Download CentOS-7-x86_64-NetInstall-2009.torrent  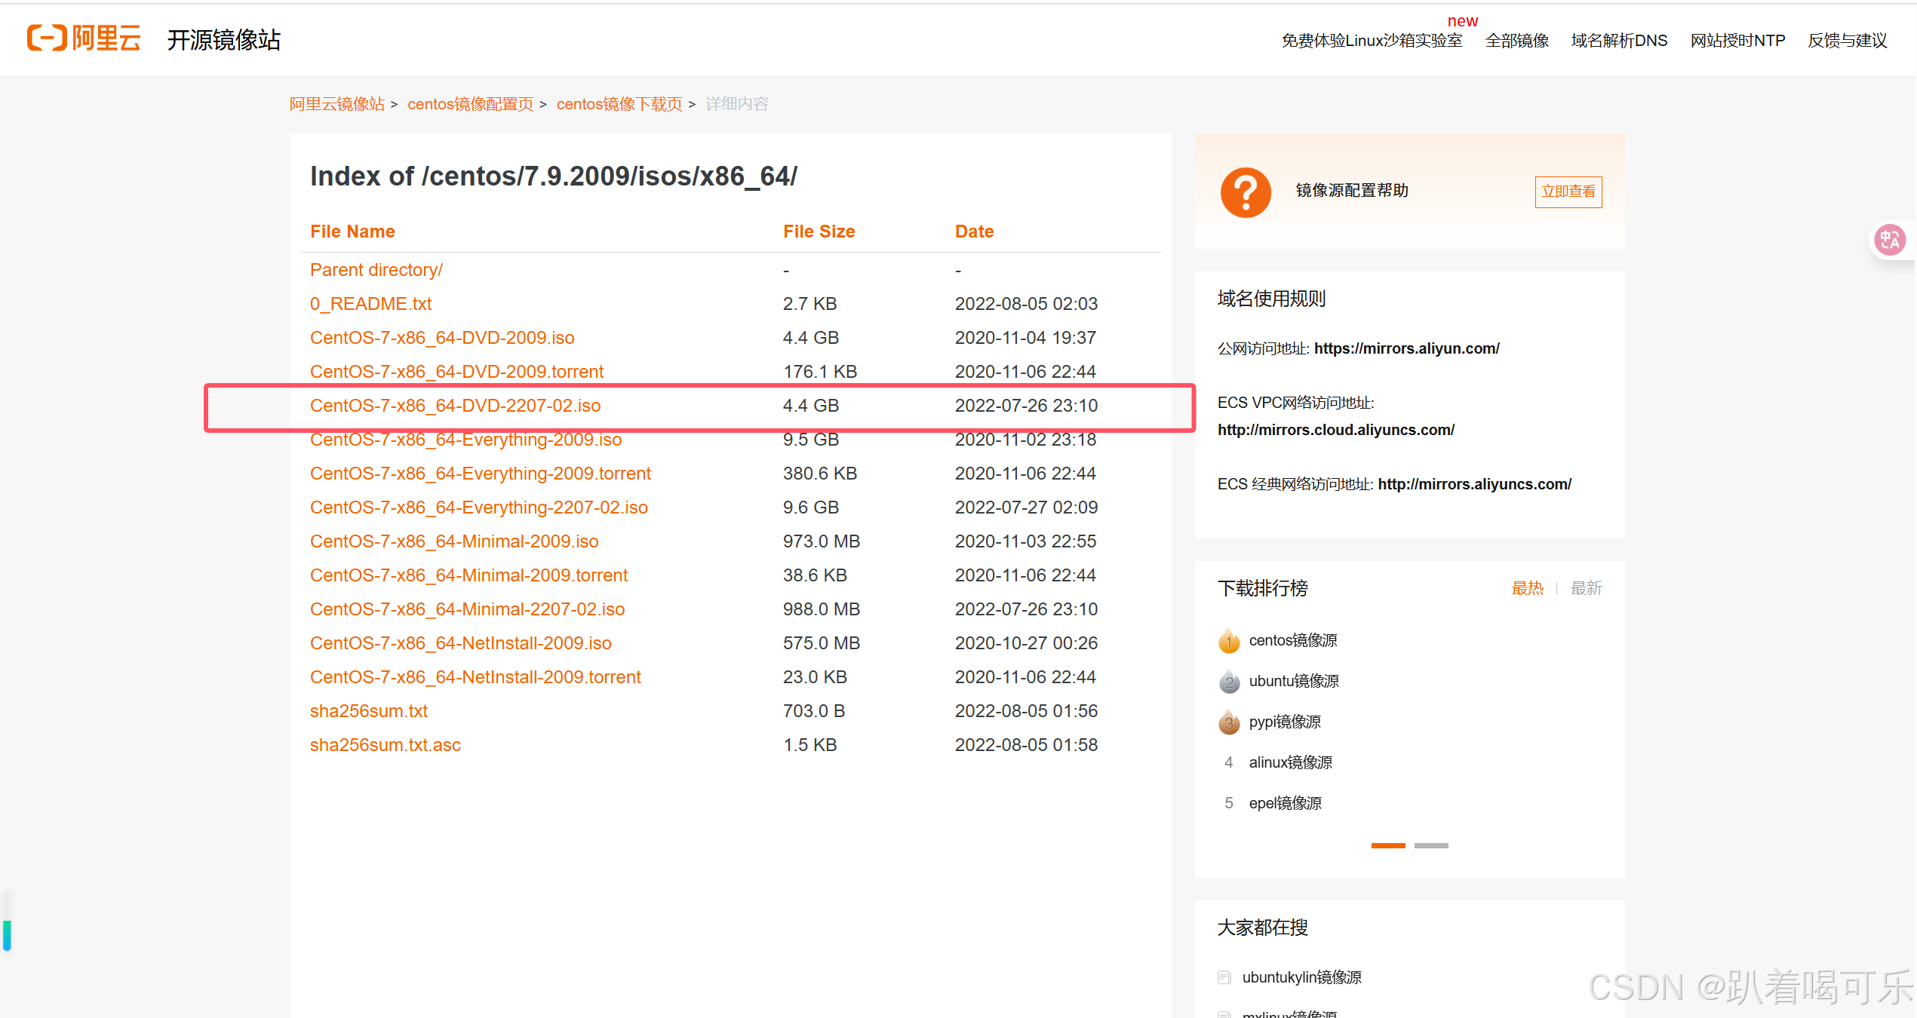[475, 677]
